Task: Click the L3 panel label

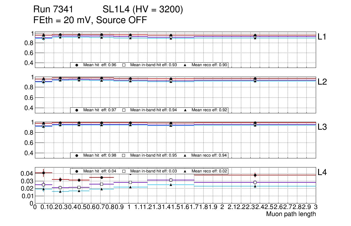Action: pos(322,127)
